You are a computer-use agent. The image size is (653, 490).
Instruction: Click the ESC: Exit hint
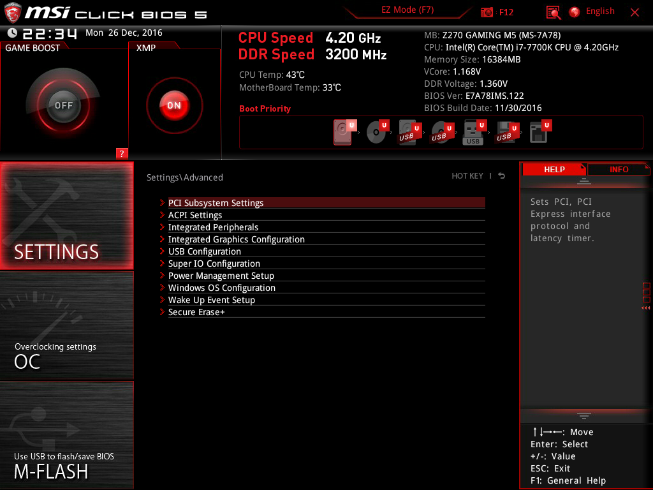pos(550,468)
